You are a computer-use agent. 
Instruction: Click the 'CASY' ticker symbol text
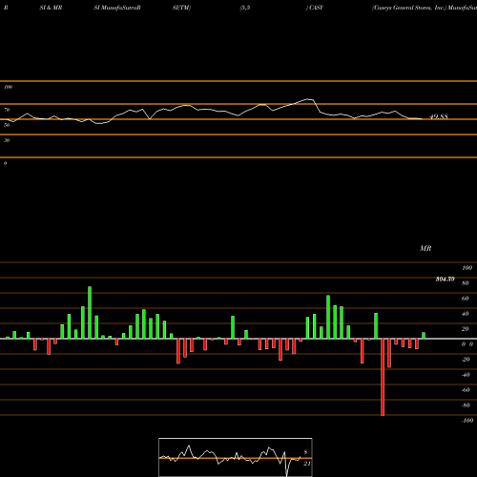(x=316, y=8)
